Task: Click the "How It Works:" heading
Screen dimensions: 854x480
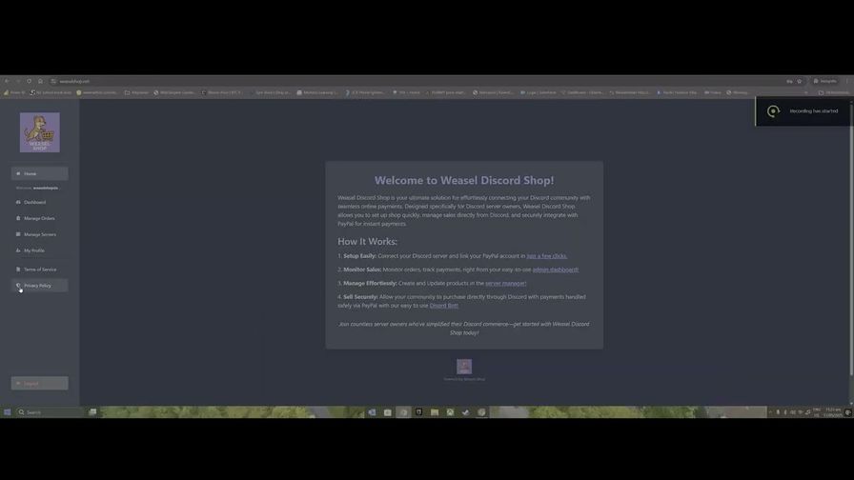Action: pos(368,241)
